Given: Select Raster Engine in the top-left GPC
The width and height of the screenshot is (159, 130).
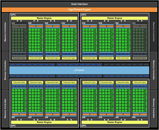Looking at the screenshot, I should pyautogui.click(x=44, y=18).
